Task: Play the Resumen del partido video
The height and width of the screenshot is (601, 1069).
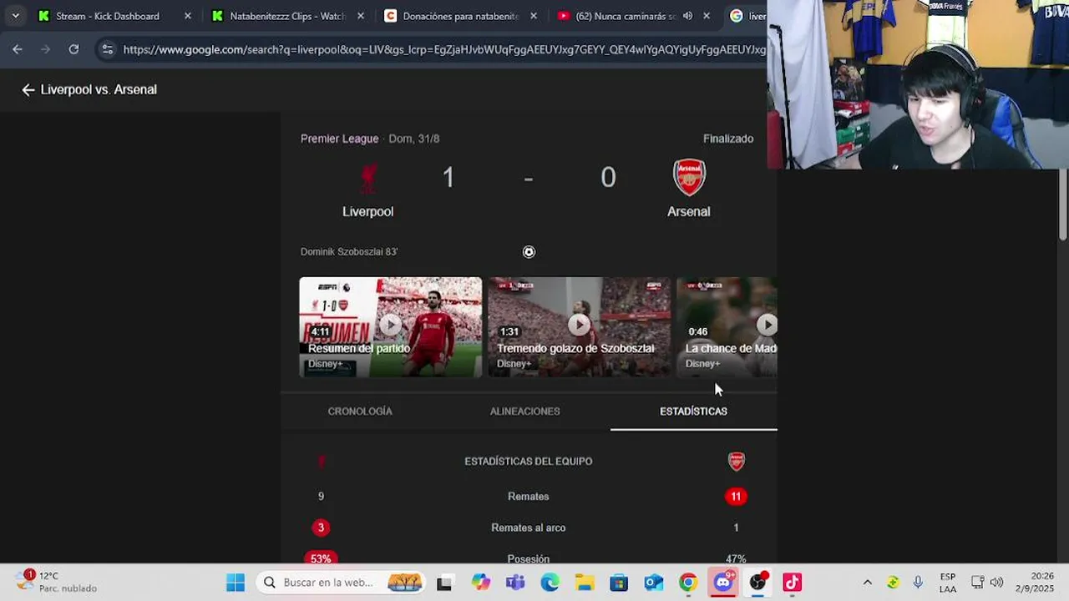Action: (391, 326)
